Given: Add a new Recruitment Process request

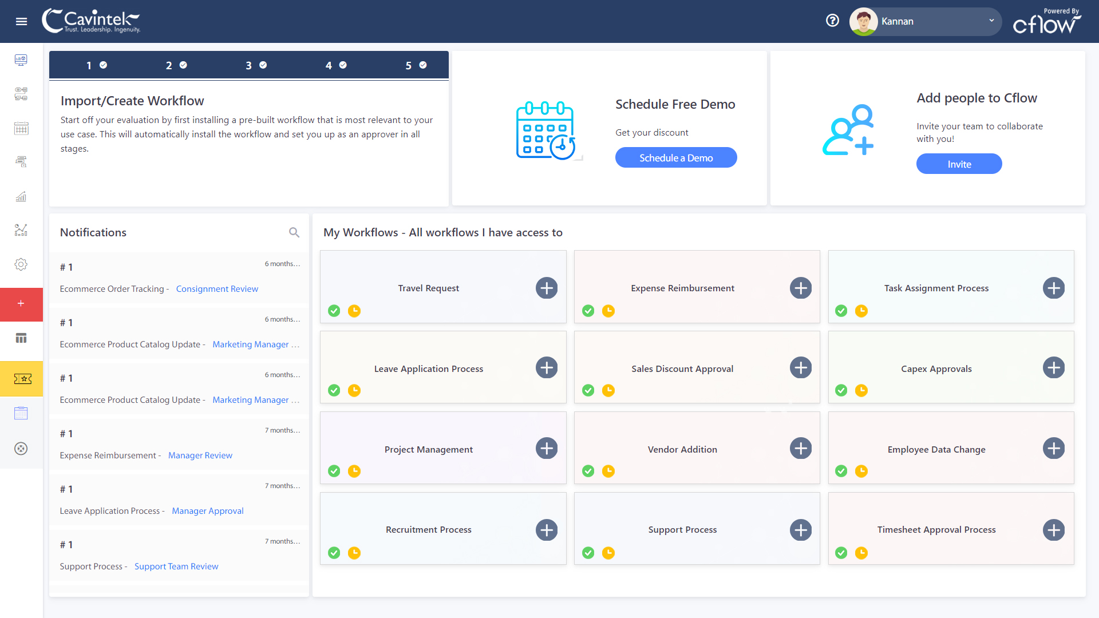Looking at the screenshot, I should click(547, 530).
